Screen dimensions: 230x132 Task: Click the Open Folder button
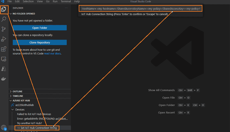click(40, 28)
